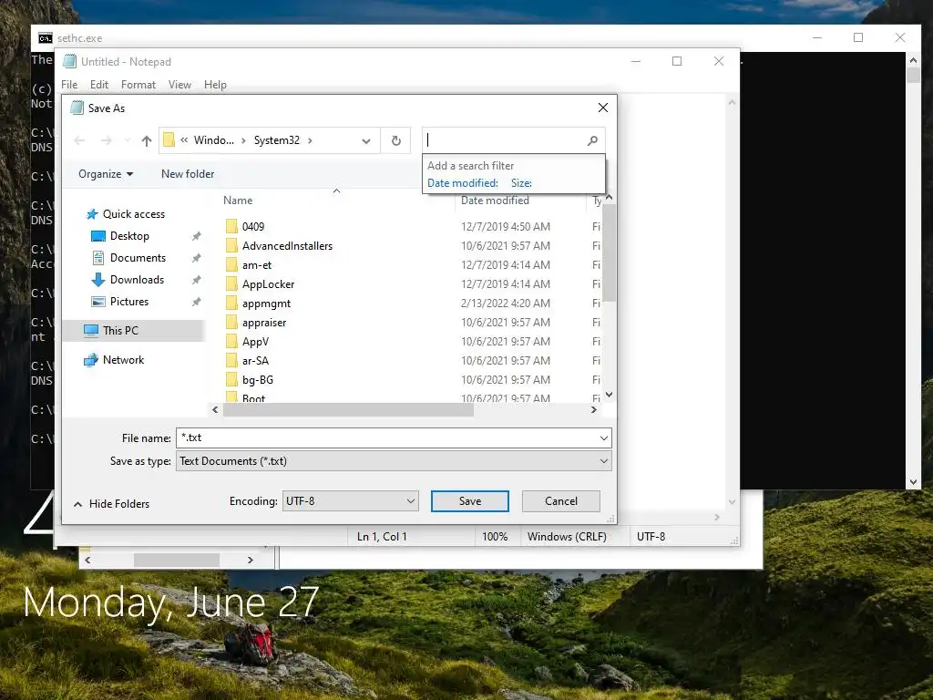This screenshot has height=700, width=933.
Task: Select Network in the navigation pane
Action: coord(123,360)
